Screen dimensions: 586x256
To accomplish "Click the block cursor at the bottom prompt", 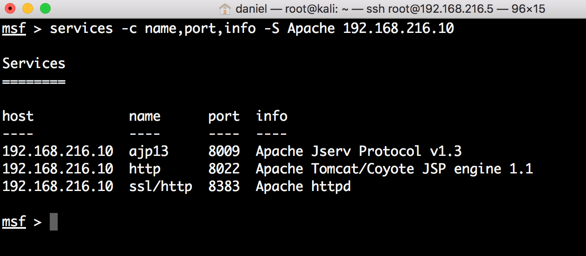I will click(53, 222).
